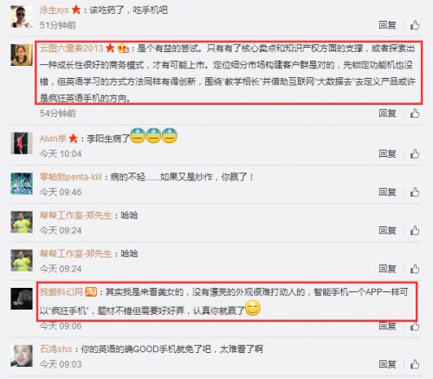Open username link 云图六里奏2013
Viewport: 433px width, 379px height.
(71, 48)
